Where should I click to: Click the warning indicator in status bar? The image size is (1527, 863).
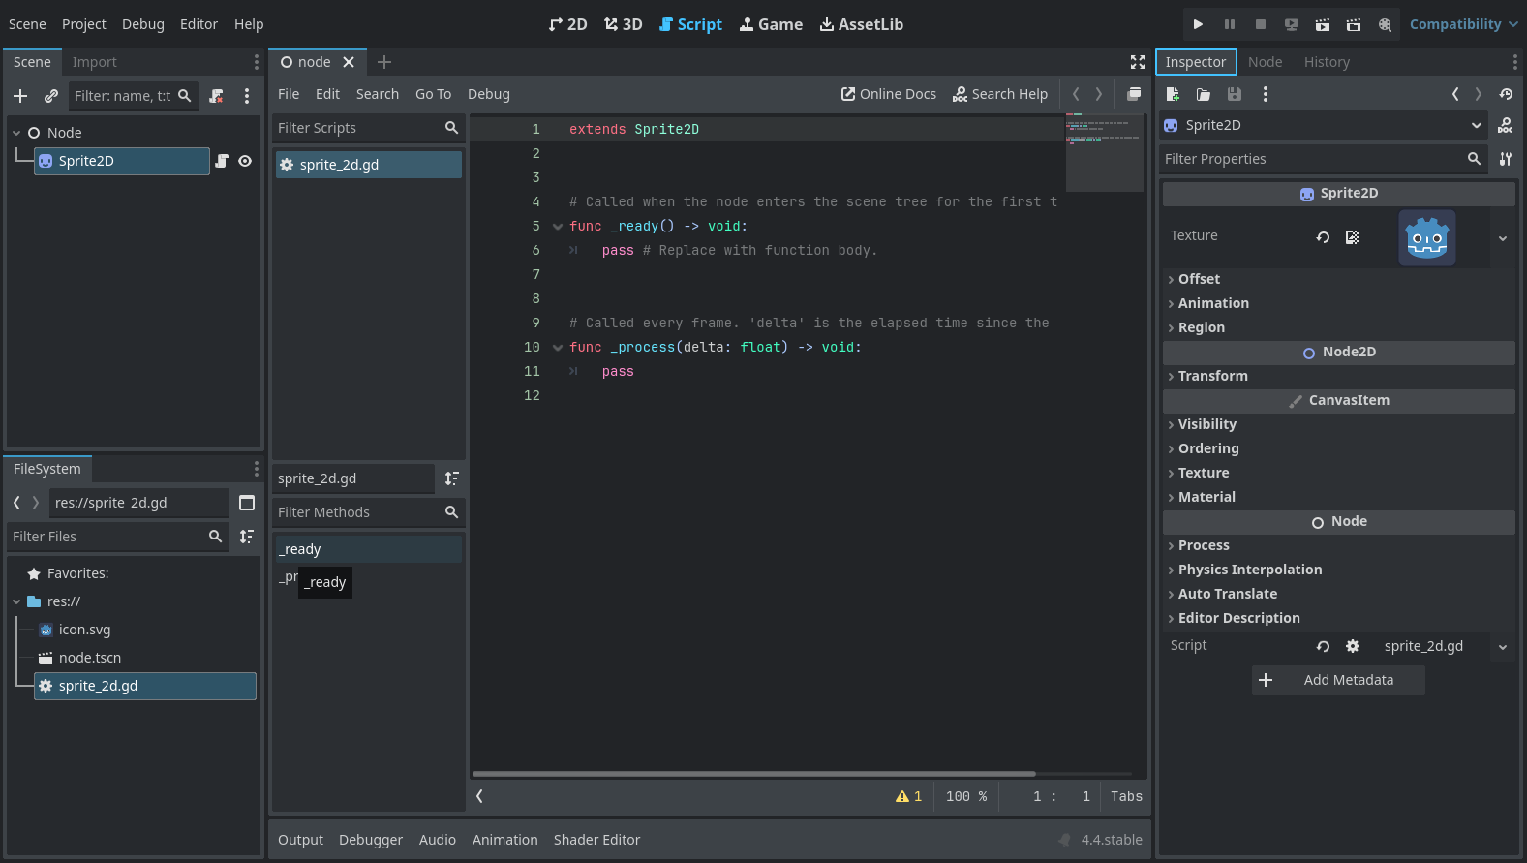coord(908,796)
